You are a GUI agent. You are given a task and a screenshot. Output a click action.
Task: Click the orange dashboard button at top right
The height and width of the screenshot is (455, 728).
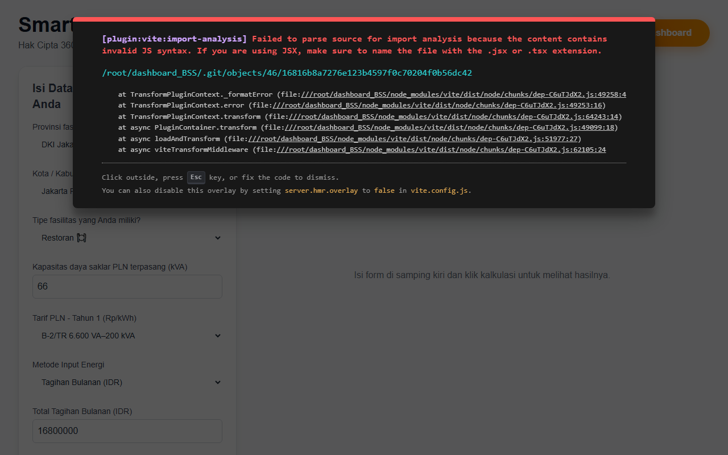point(682,33)
